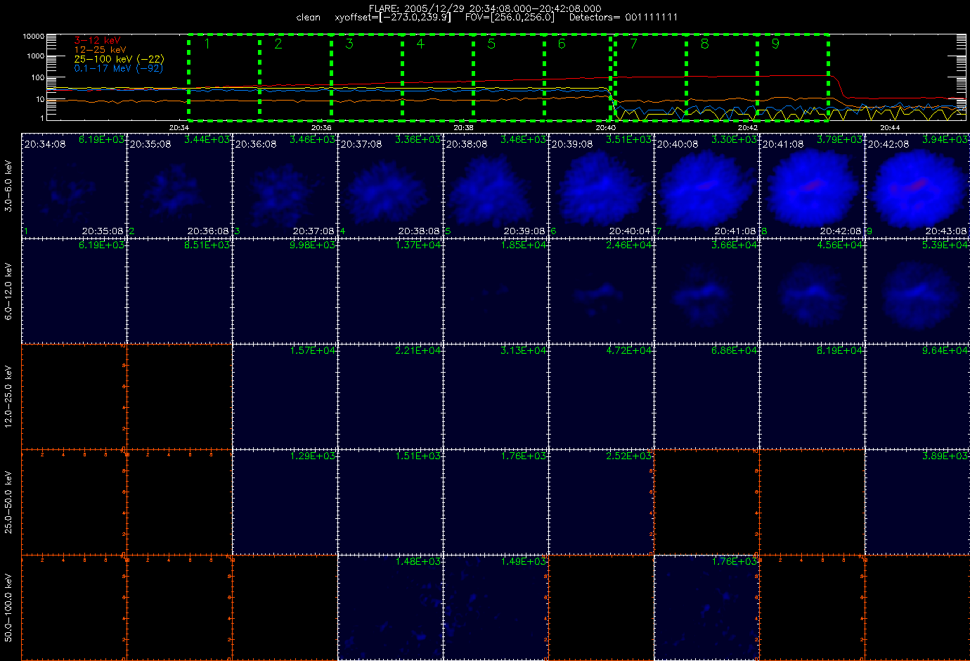The width and height of the screenshot is (970, 661).
Task: Open the 50.0-100.0 keV image with peak 1.48E+03
Action: (x=391, y=608)
